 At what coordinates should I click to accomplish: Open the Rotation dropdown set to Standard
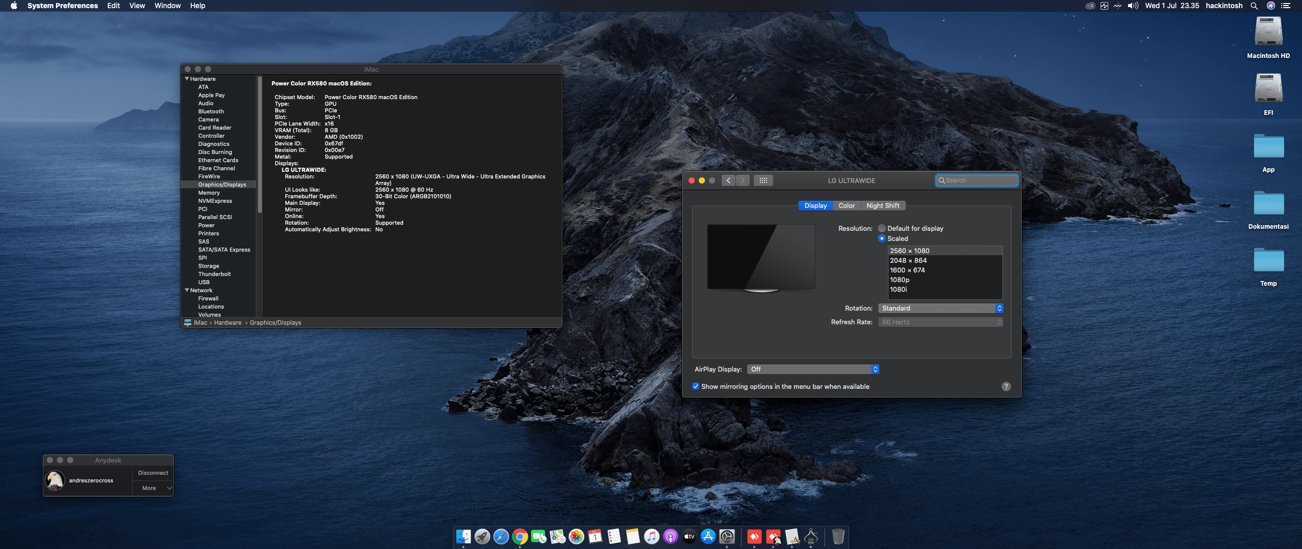pyautogui.click(x=940, y=308)
